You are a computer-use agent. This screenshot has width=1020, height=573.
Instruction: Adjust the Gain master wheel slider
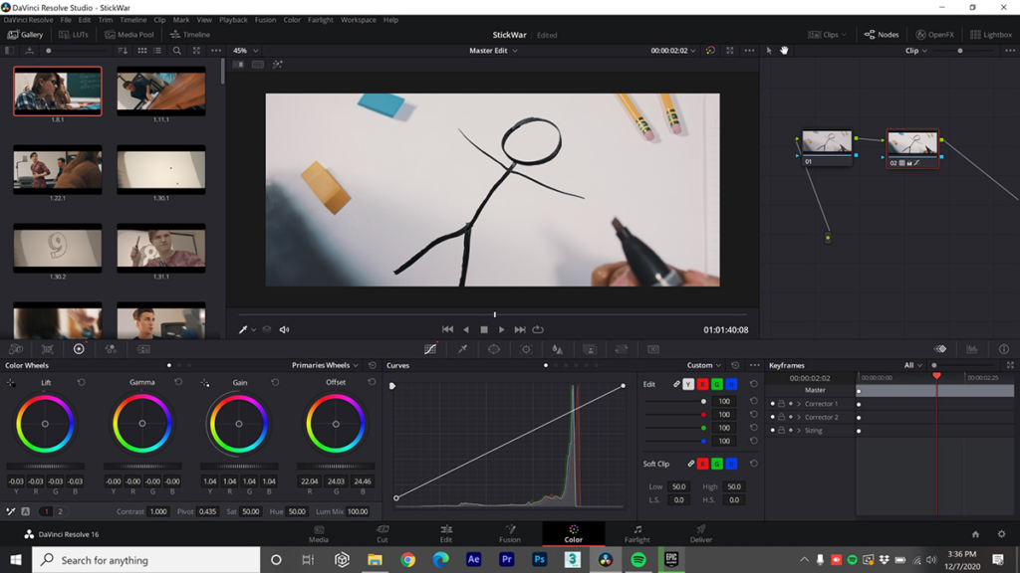point(239,466)
